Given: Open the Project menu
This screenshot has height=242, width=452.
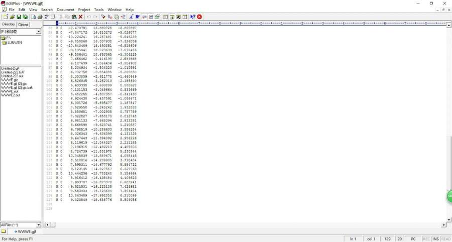Looking at the screenshot, I should point(84,10).
